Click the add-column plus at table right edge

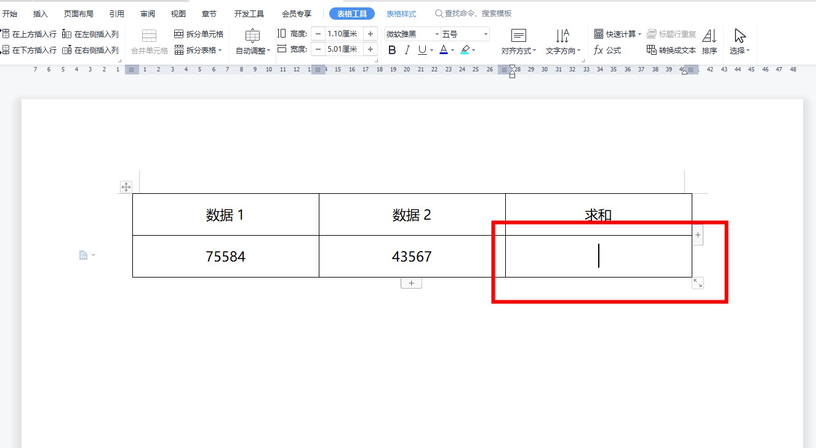[697, 235]
